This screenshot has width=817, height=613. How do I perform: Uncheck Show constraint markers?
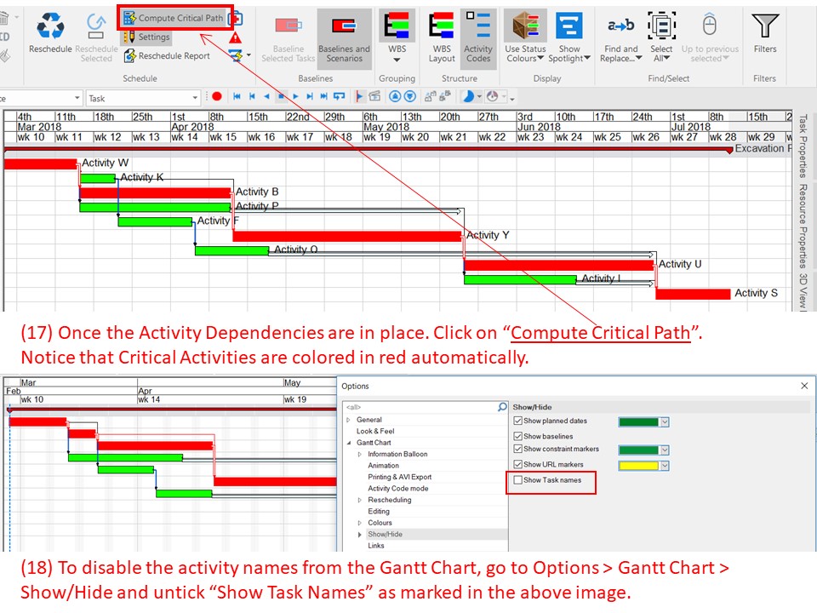tap(518, 449)
